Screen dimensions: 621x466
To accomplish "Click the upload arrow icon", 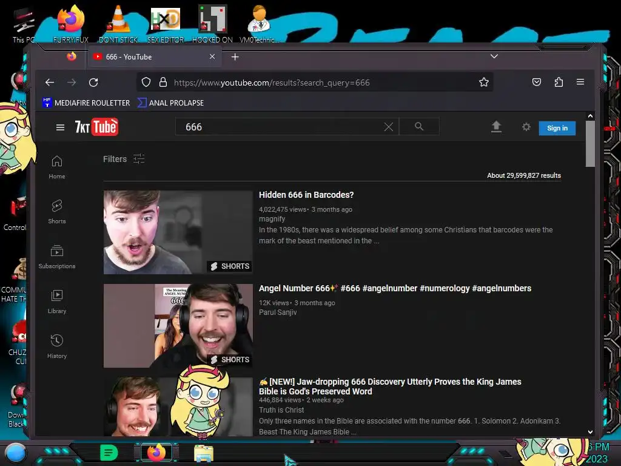I will (496, 127).
